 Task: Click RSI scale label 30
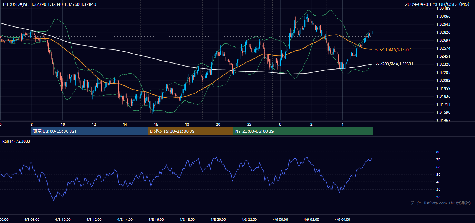439,190
